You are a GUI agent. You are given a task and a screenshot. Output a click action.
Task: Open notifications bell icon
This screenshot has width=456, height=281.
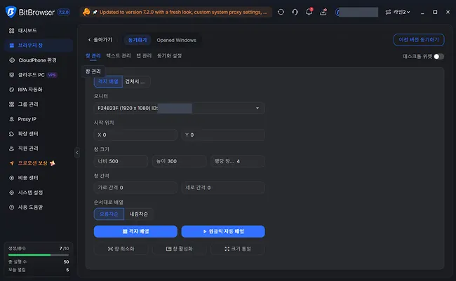(x=309, y=12)
